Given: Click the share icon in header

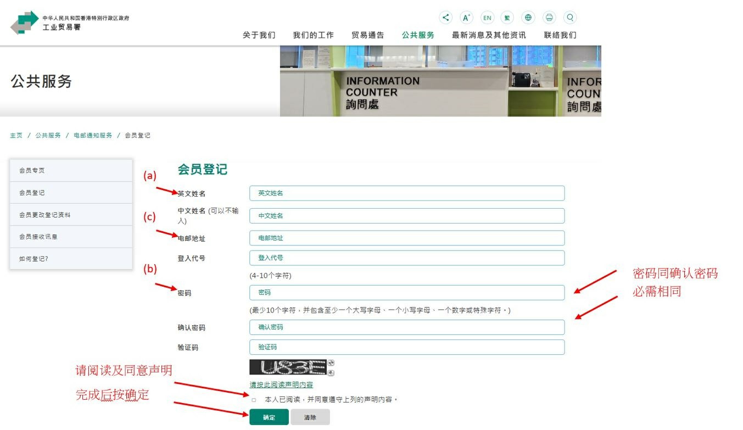Looking at the screenshot, I should [445, 18].
